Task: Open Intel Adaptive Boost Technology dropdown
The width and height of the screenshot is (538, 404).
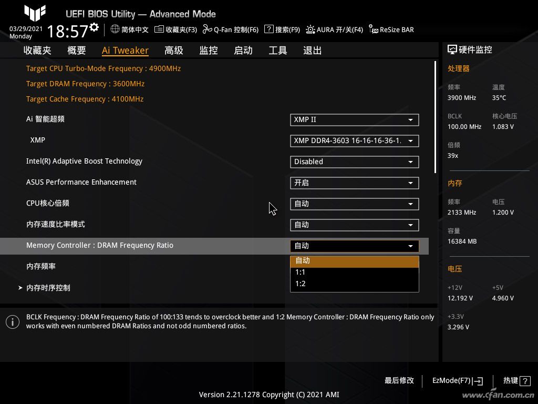Action: (355, 162)
